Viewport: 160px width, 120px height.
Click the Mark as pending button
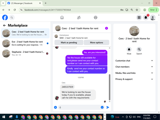point(69,43)
